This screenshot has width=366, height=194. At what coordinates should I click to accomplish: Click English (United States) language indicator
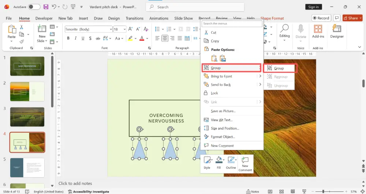[49, 191]
